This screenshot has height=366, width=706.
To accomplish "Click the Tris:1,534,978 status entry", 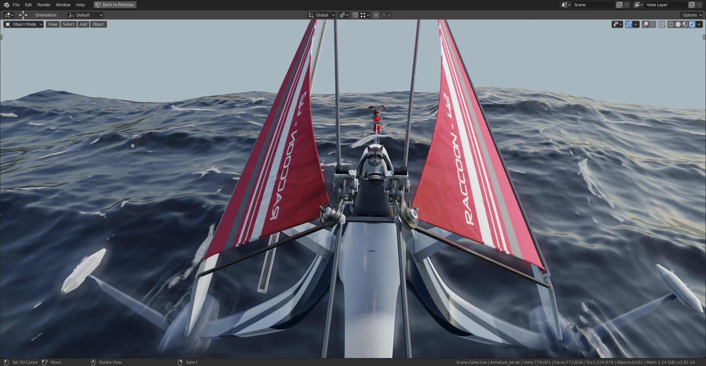I will [599, 362].
